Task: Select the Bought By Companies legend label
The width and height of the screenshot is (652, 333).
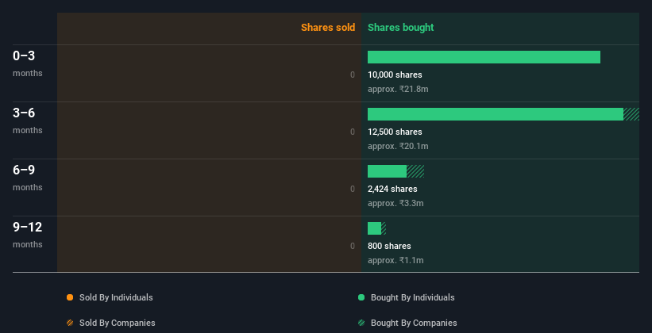Action: tap(414, 323)
